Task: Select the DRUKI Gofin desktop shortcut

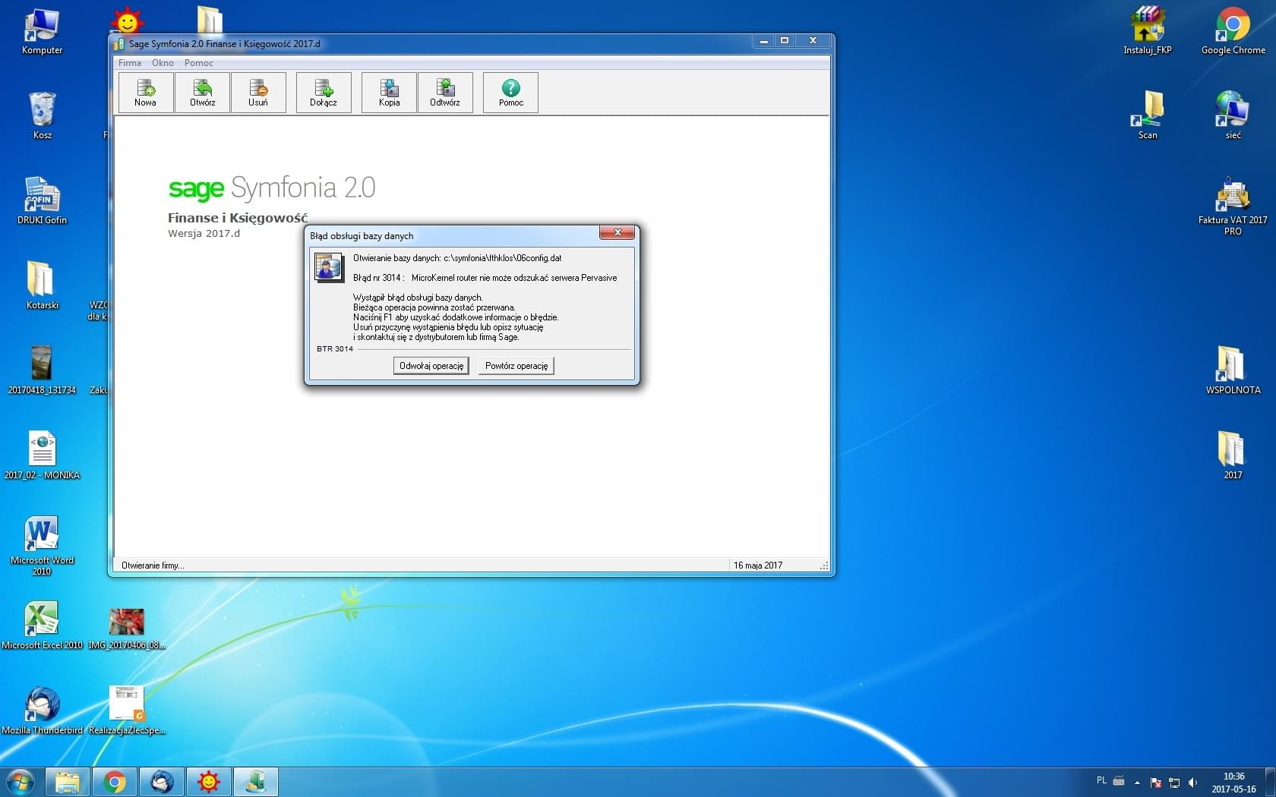Action: (x=42, y=201)
